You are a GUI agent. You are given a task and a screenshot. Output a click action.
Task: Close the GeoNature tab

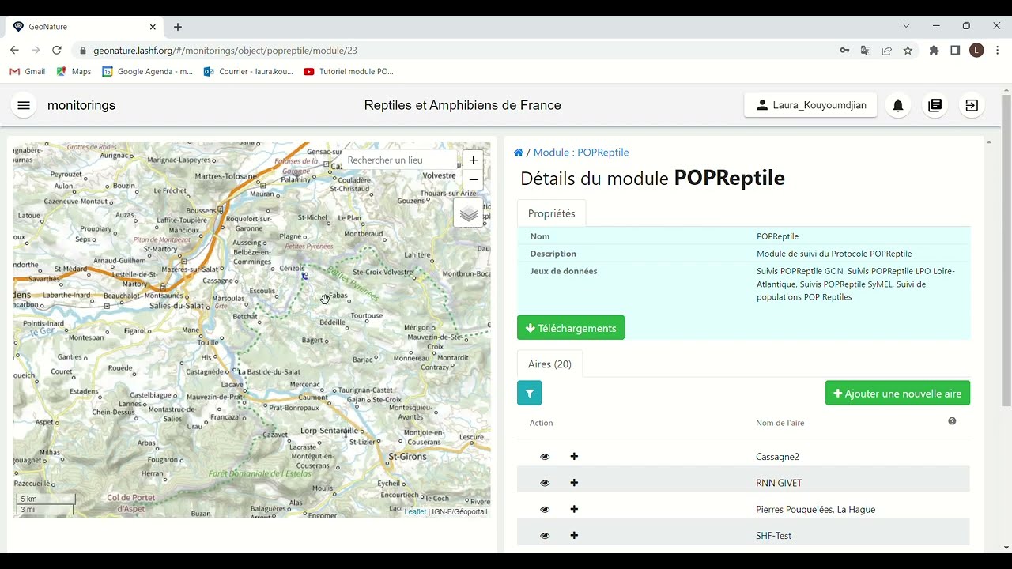coord(153,27)
